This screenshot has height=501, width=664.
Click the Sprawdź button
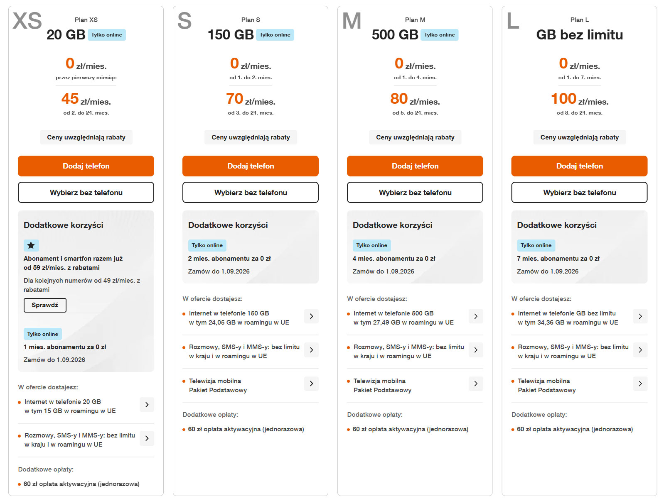click(x=45, y=305)
